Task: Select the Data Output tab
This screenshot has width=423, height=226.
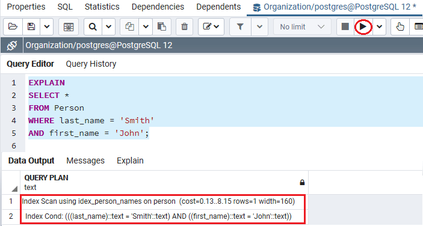Action: (31, 160)
